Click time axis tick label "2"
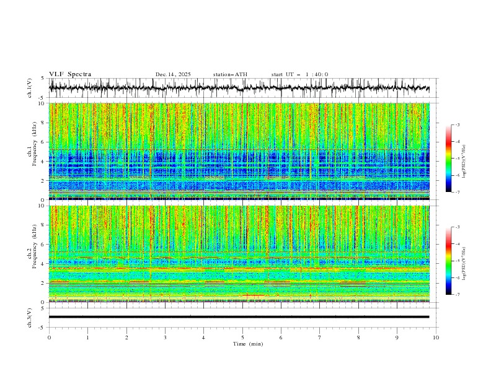Viewport: 491px width, 379px height. click(126, 338)
